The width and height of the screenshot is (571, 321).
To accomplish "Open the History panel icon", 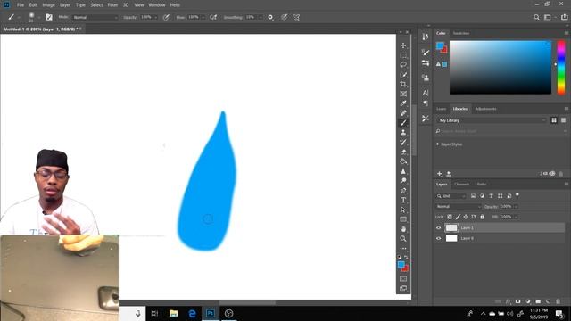I will click(x=425, y=37).
